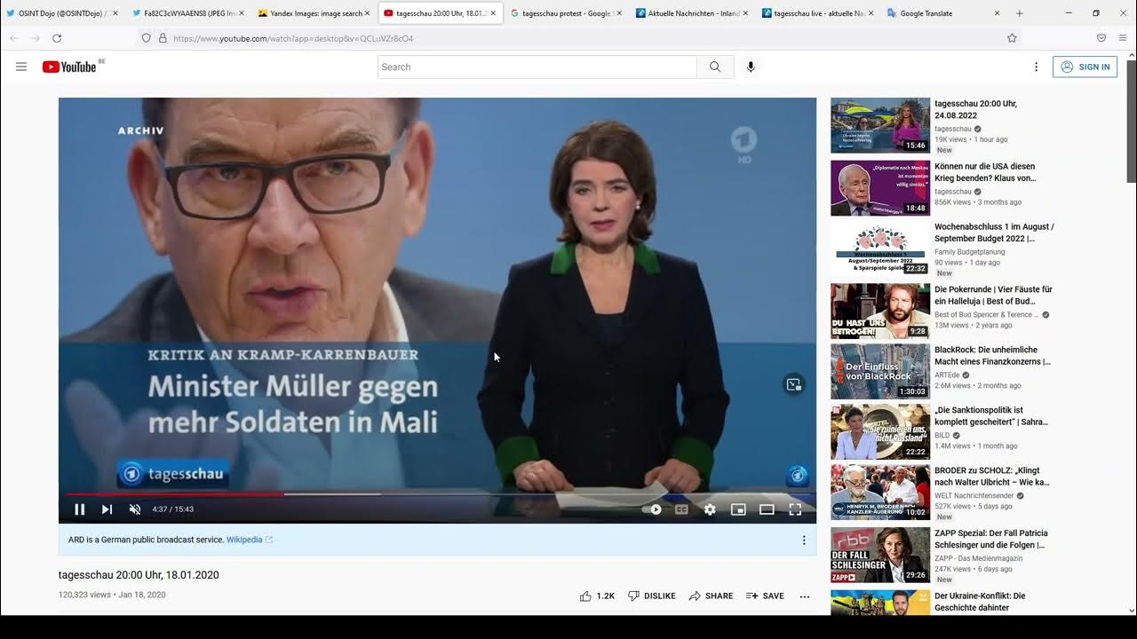Save the video to a playlist
This screenshot has height=639, width=1137.
(x=765, y=596)
